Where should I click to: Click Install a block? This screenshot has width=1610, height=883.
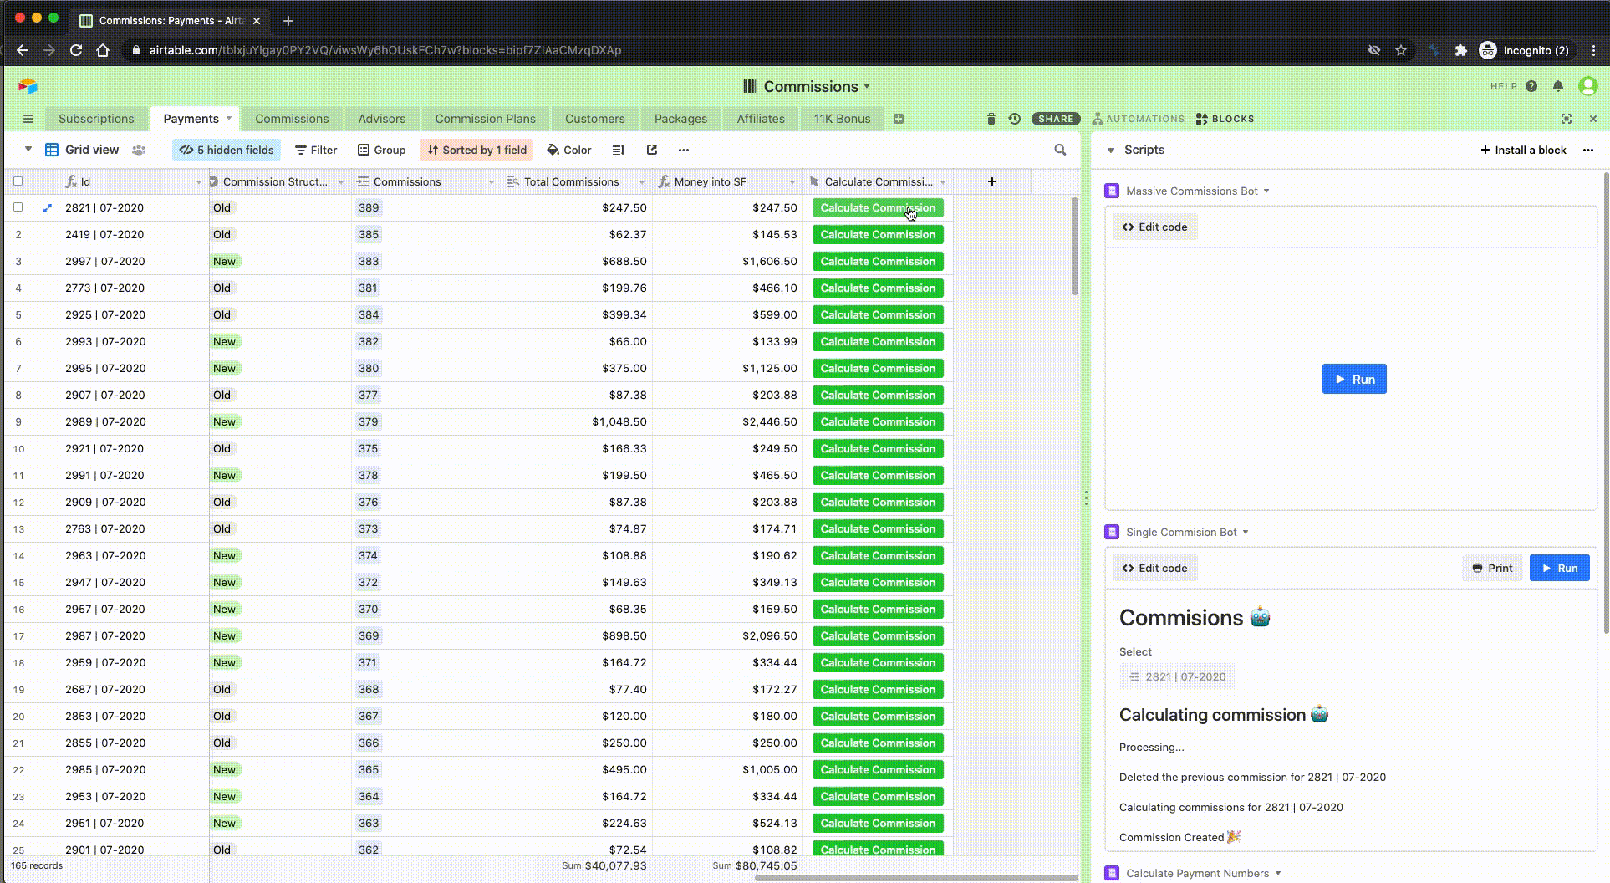point(1523,150)
